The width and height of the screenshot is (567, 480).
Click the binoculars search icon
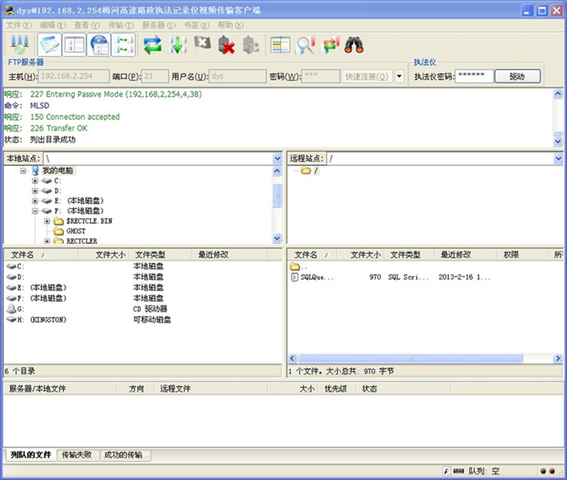click(x=354, y=45)
